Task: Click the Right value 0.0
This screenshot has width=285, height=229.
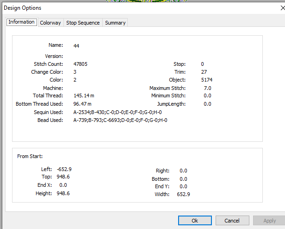Action: tap(183, 171)
